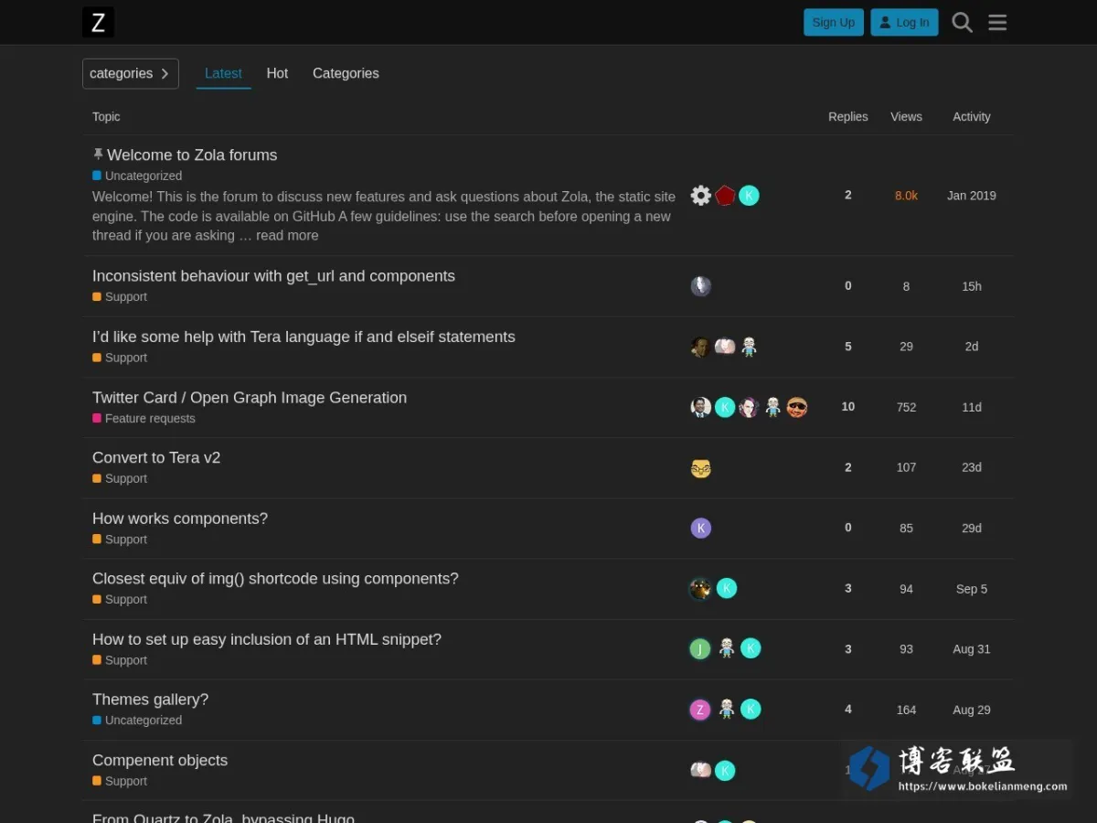Click the 10 replies count on Twitter Card
This screenshot has height=823, width=1097.
[x=848, y=407]
